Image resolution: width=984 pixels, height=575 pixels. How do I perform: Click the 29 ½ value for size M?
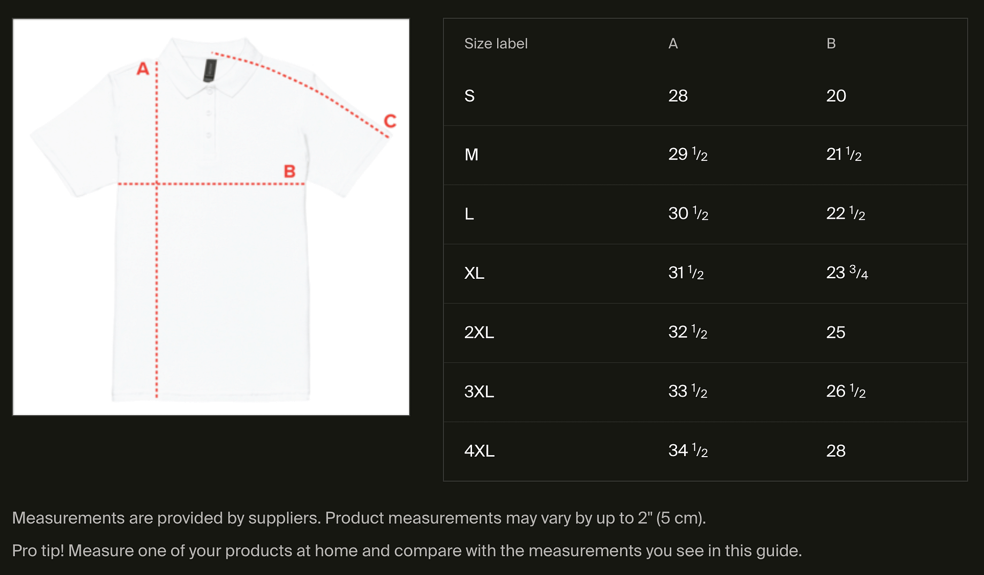click(688, 154)
